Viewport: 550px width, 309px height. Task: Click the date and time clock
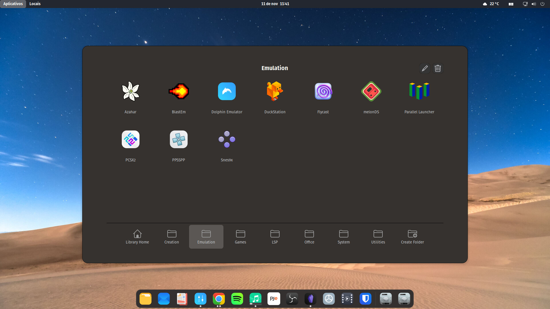pos(275,4)
